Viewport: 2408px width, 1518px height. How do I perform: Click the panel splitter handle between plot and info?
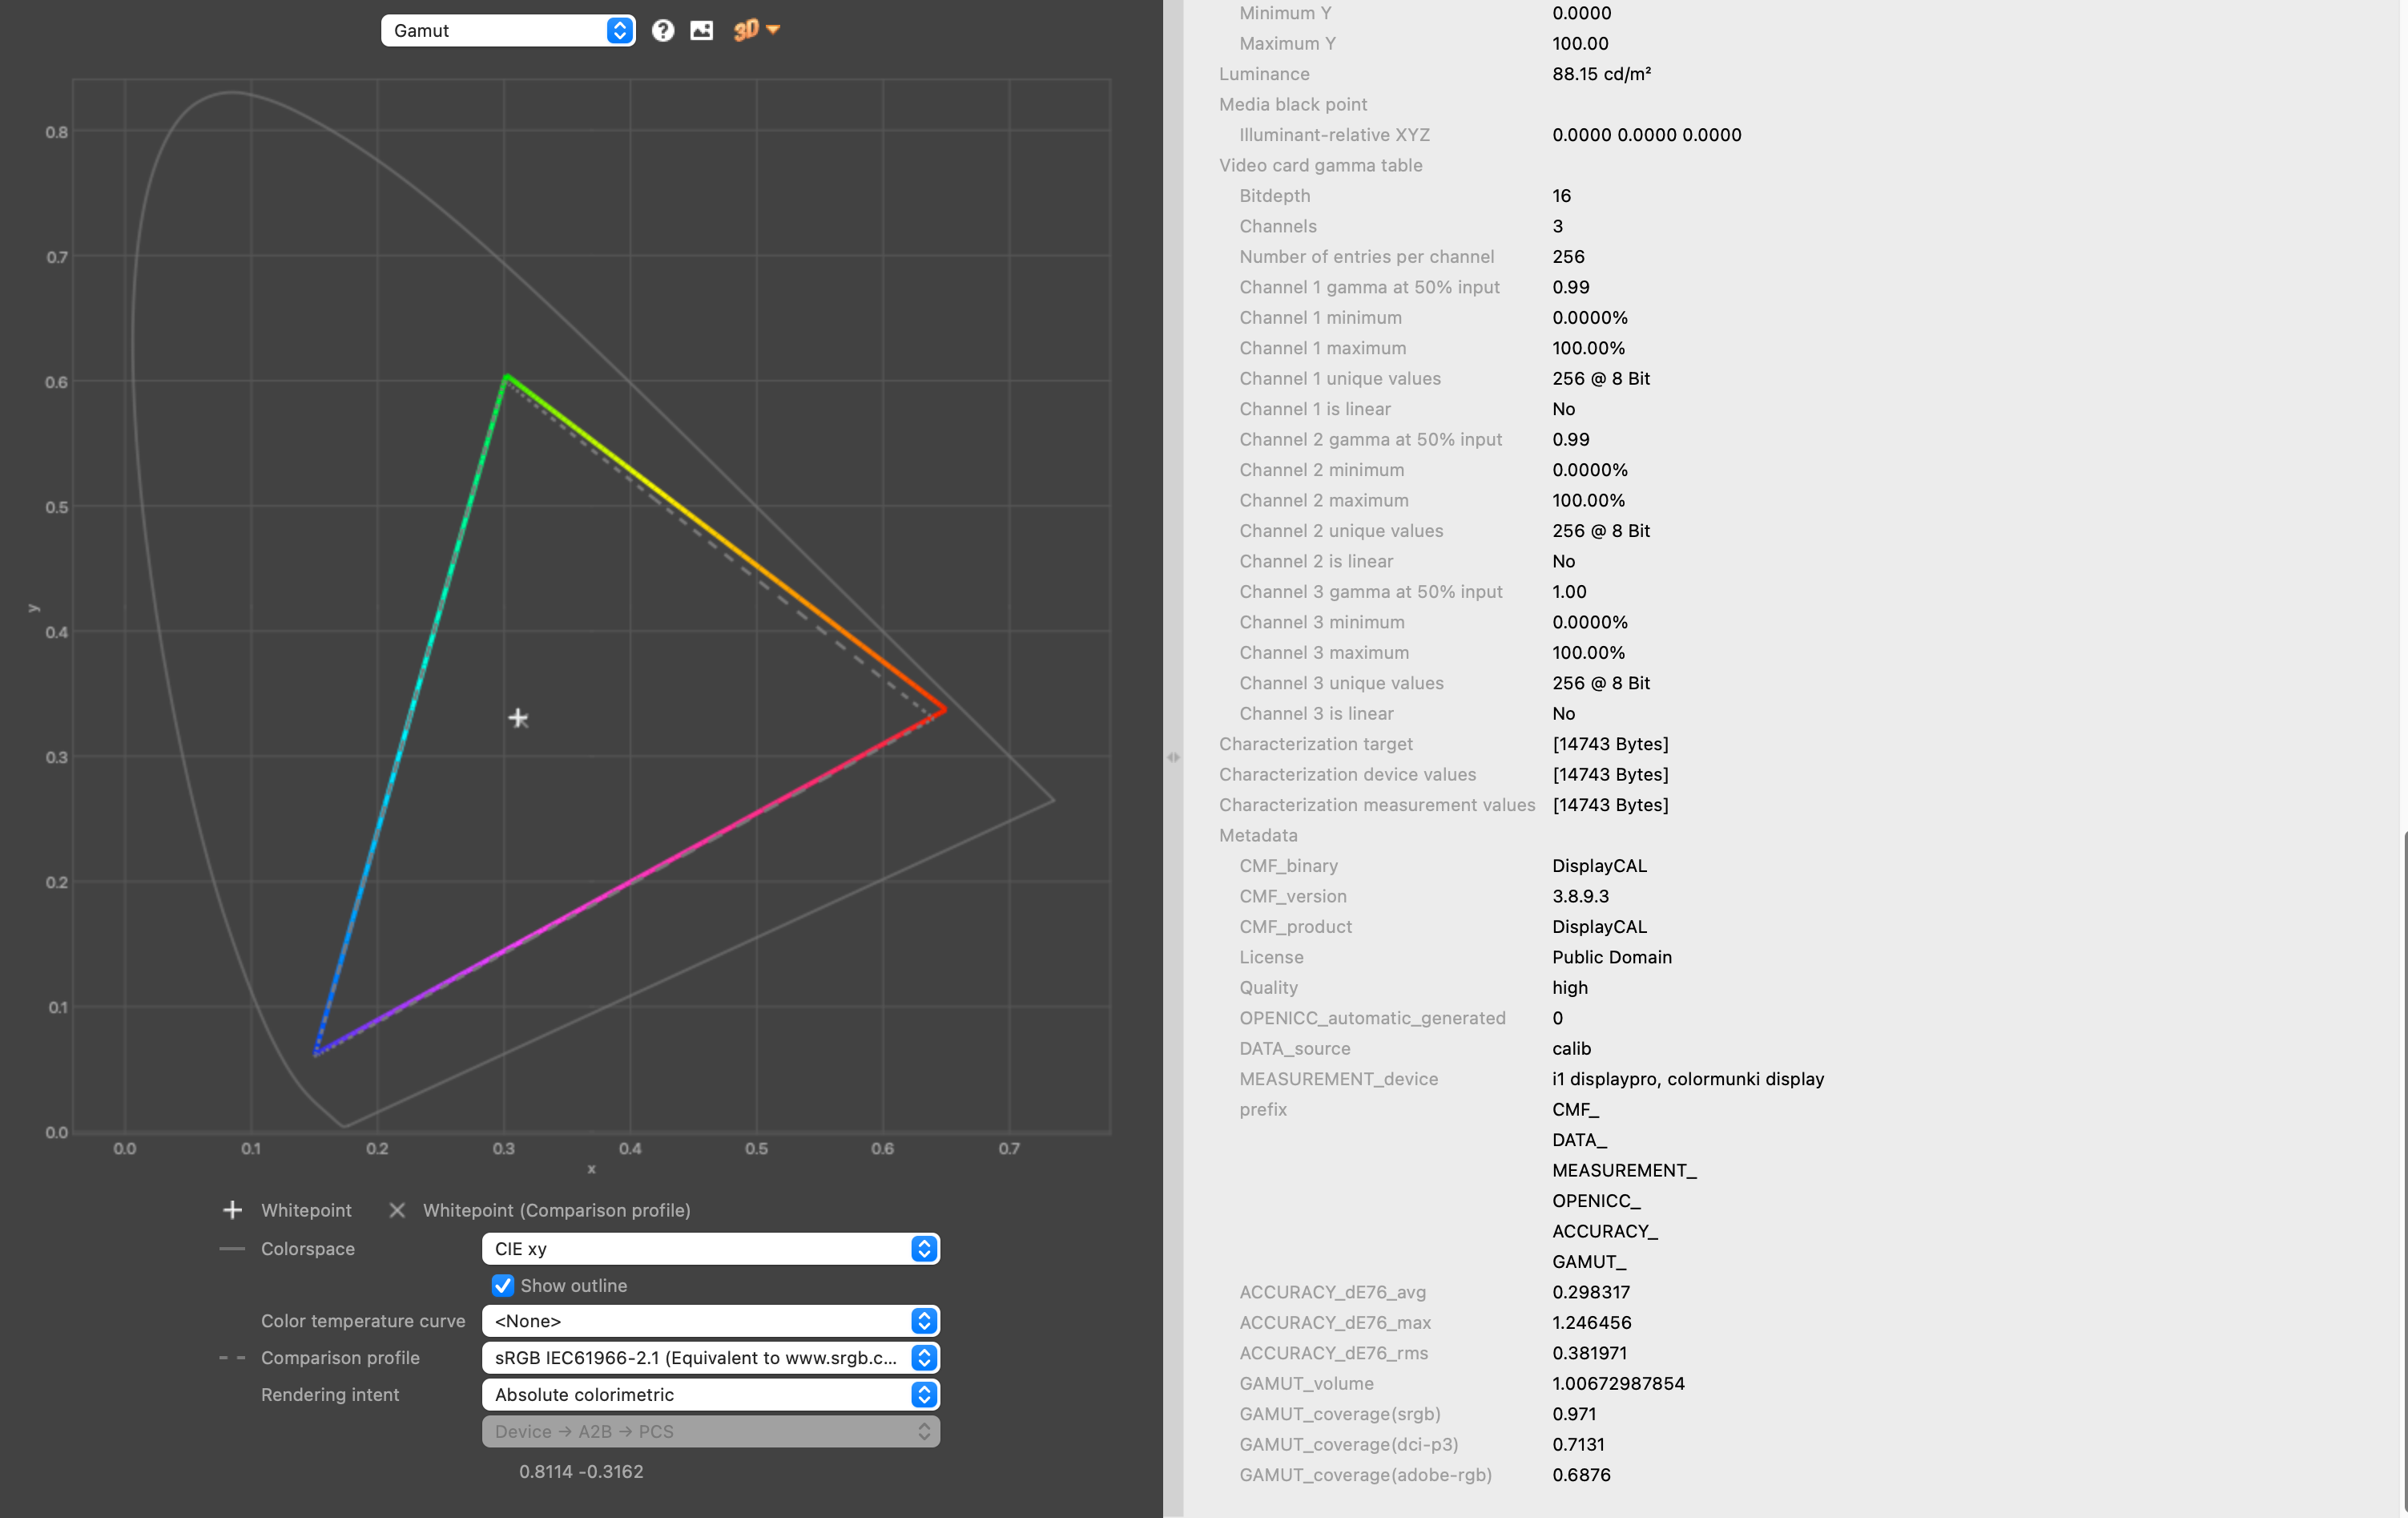(x=1173, y=757)
